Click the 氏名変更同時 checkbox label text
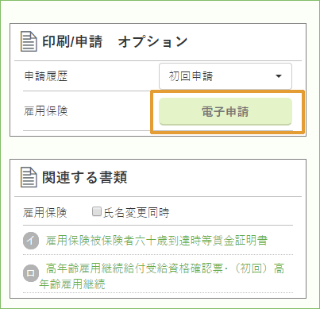This screenshot has width=320, height=309. [x=137, y=212]
